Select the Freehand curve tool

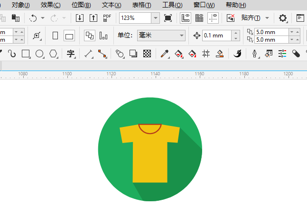click(12, 54)
